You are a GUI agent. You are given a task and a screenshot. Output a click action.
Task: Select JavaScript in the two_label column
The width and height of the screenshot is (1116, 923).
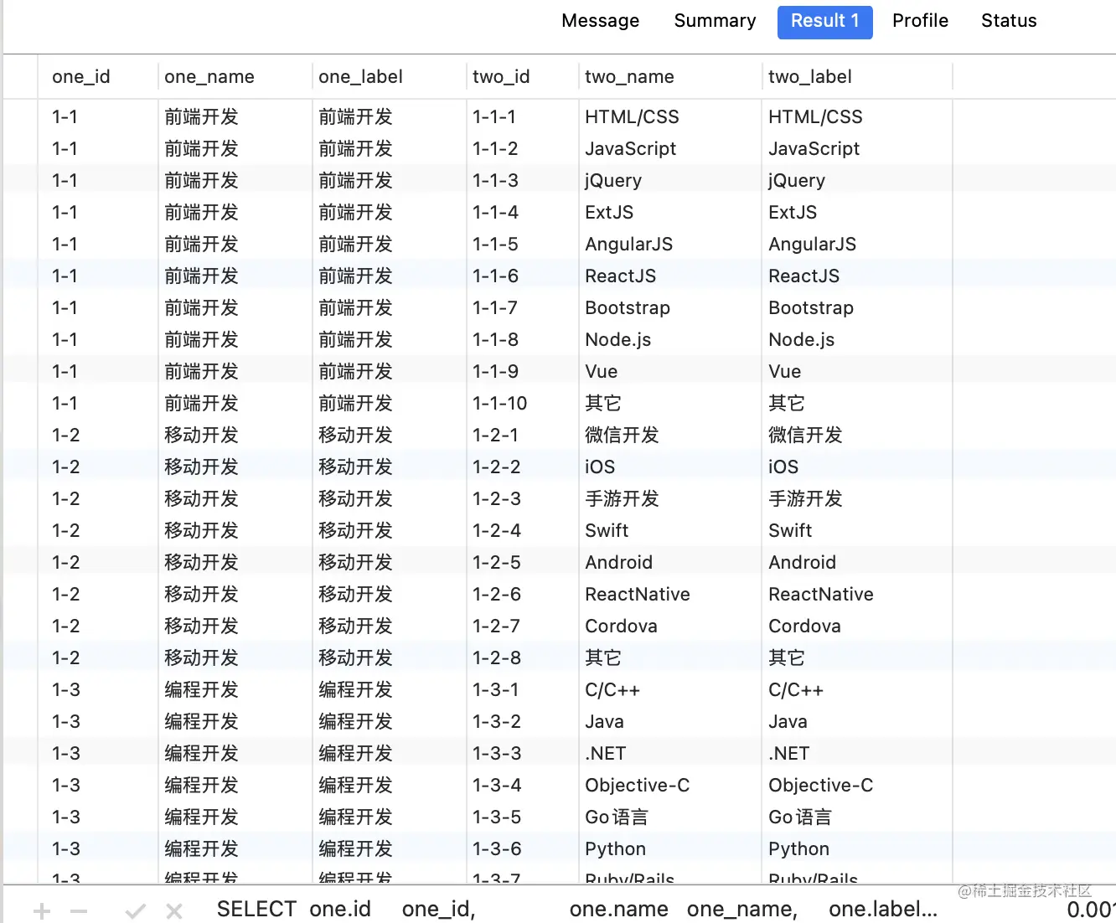pyautogui.click(x=814, y=149)
